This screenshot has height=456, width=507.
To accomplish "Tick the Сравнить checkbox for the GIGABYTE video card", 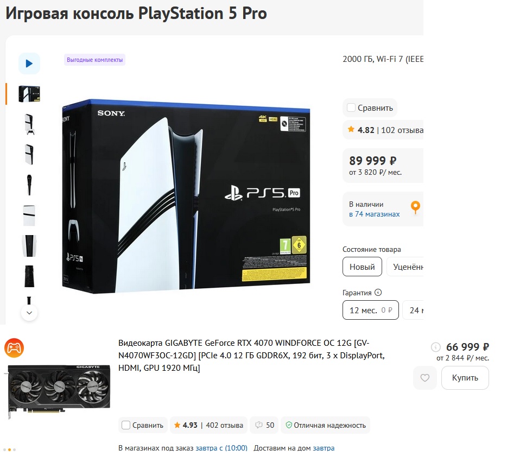I will click(x=126, y=425).
